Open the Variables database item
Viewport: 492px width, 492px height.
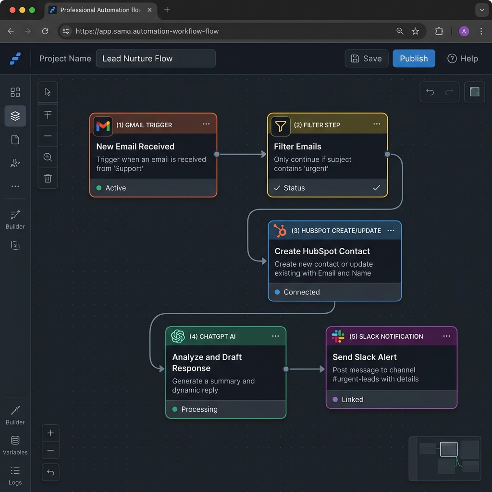pos(15,445)
